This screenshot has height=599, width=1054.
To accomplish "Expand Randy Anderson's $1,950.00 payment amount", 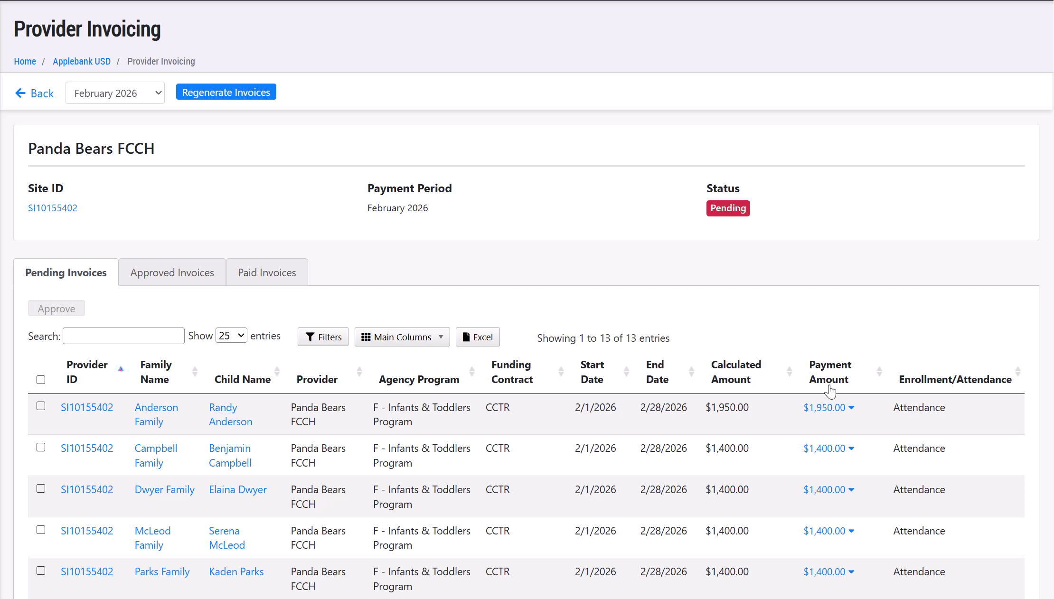I will tap(828, 408).
